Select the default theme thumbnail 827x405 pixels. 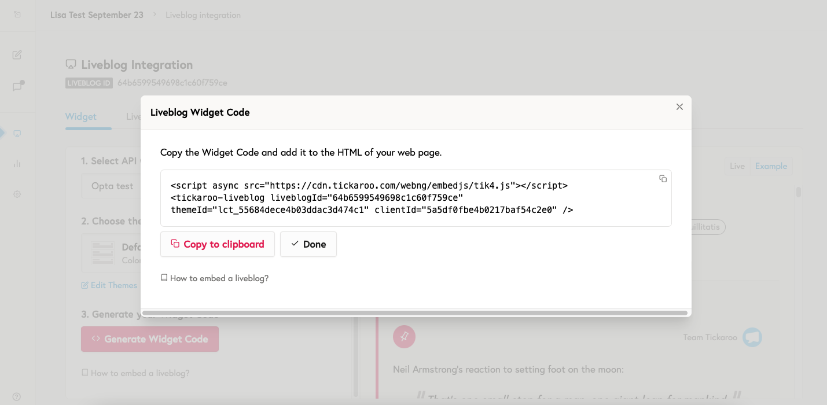coord(102,253)
